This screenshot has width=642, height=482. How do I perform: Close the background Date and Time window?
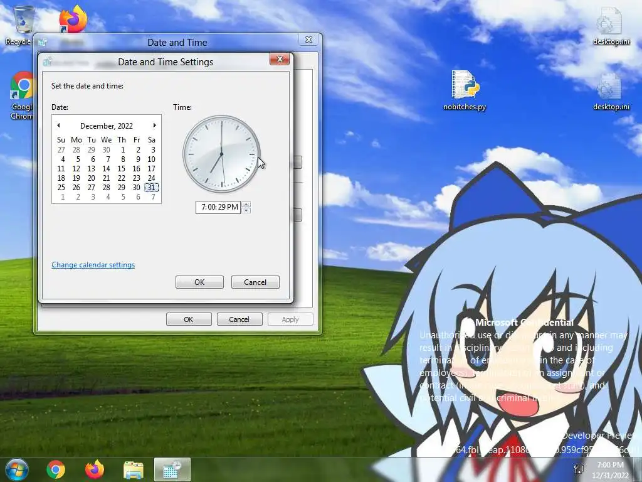pyautogui.click(x=308, y=40)
